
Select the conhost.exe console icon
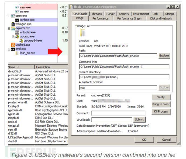coord(17,20)
